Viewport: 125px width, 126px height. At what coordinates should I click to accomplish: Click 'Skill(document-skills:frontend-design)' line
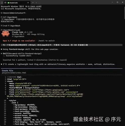click(x=22, y=53)
